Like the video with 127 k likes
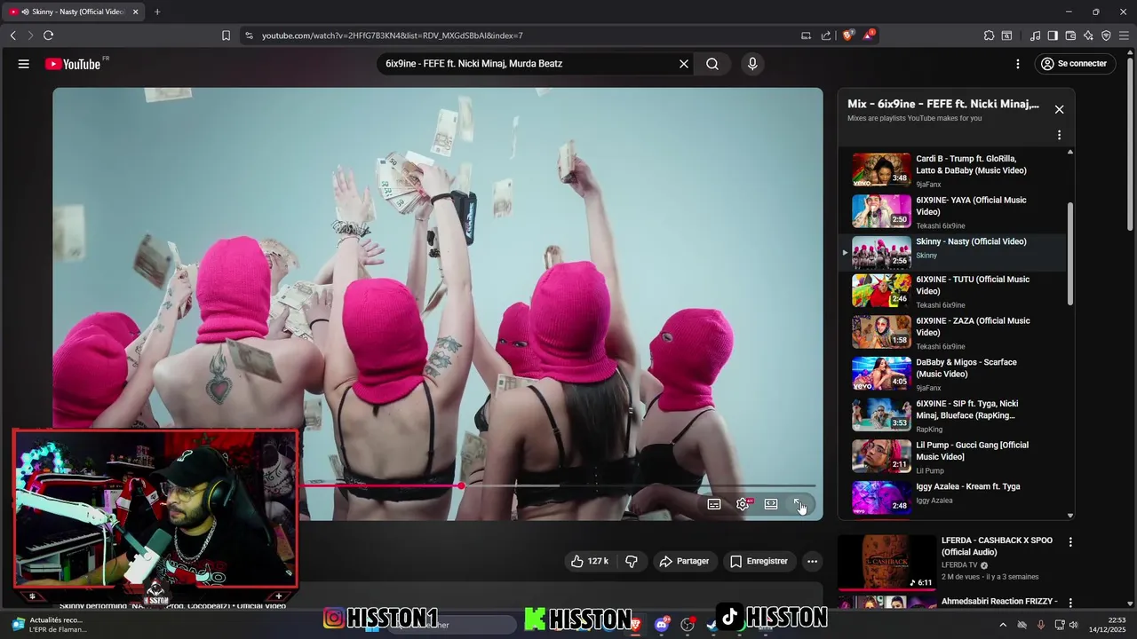This screenshot has width=1137, height=639. pos(590,561)
